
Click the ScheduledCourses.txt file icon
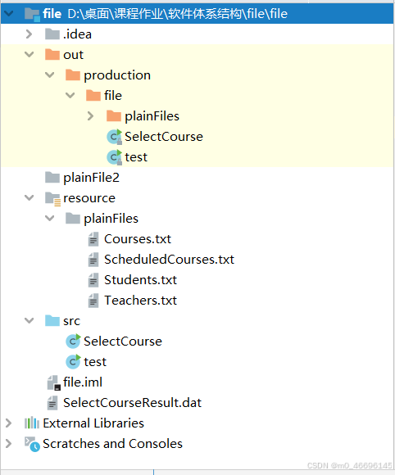click(x=93, y=260)
